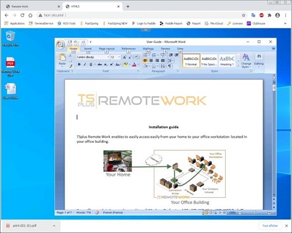The width and height of the screenshot is (292, 233).
Task: Toggle Justify alignment
Action: [163, 61]
